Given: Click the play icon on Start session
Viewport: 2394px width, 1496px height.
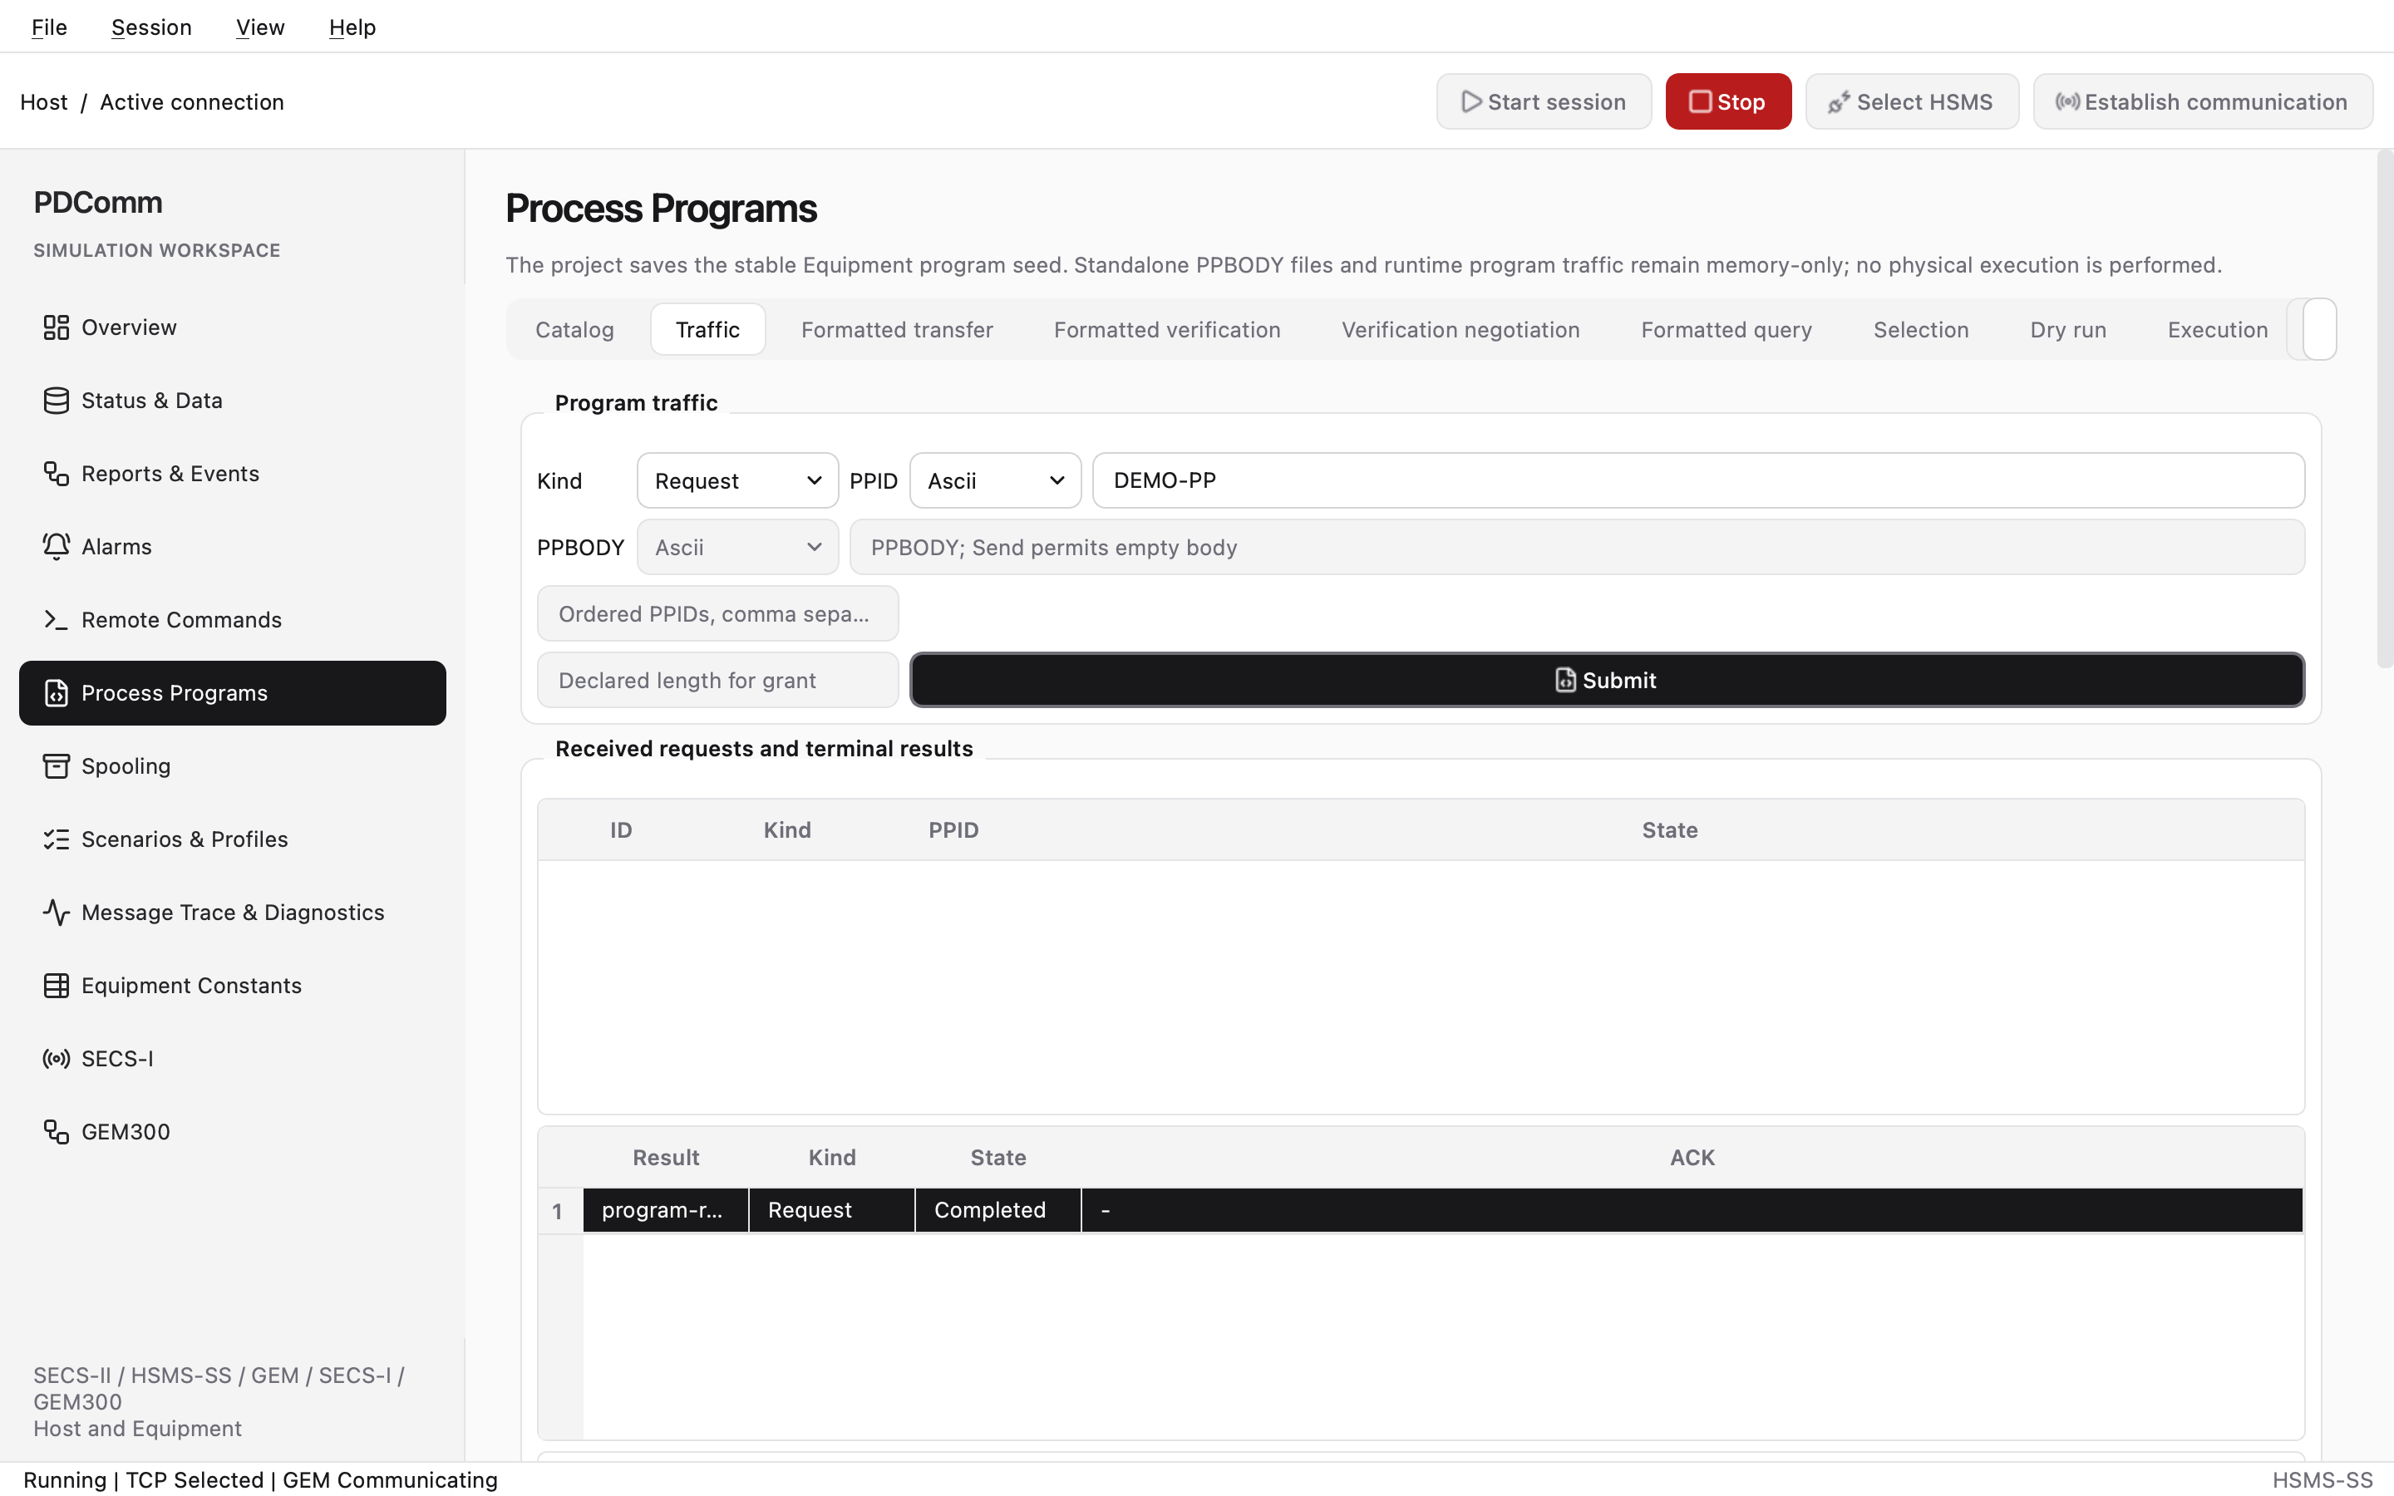Looking at the screenshot, I should tap(1471, 102).
